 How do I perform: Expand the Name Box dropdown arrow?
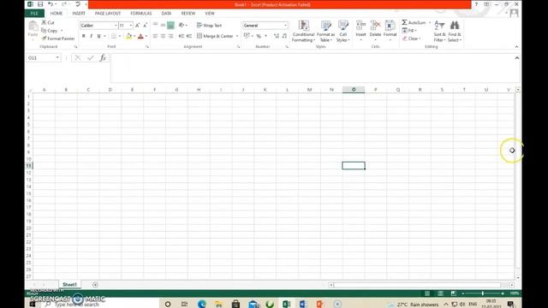coord(57,57)
